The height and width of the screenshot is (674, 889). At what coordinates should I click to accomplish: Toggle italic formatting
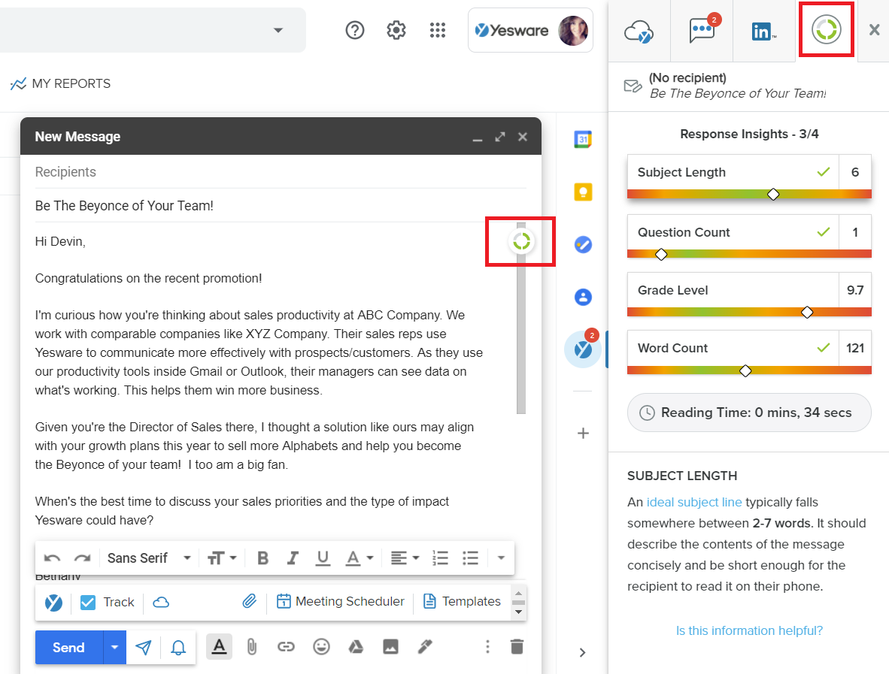[293, 558]
